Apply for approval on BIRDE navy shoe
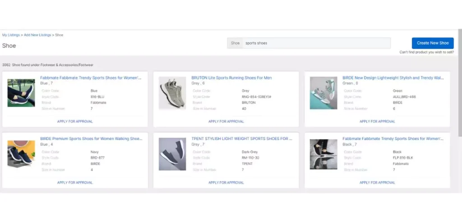 (75, 183)
